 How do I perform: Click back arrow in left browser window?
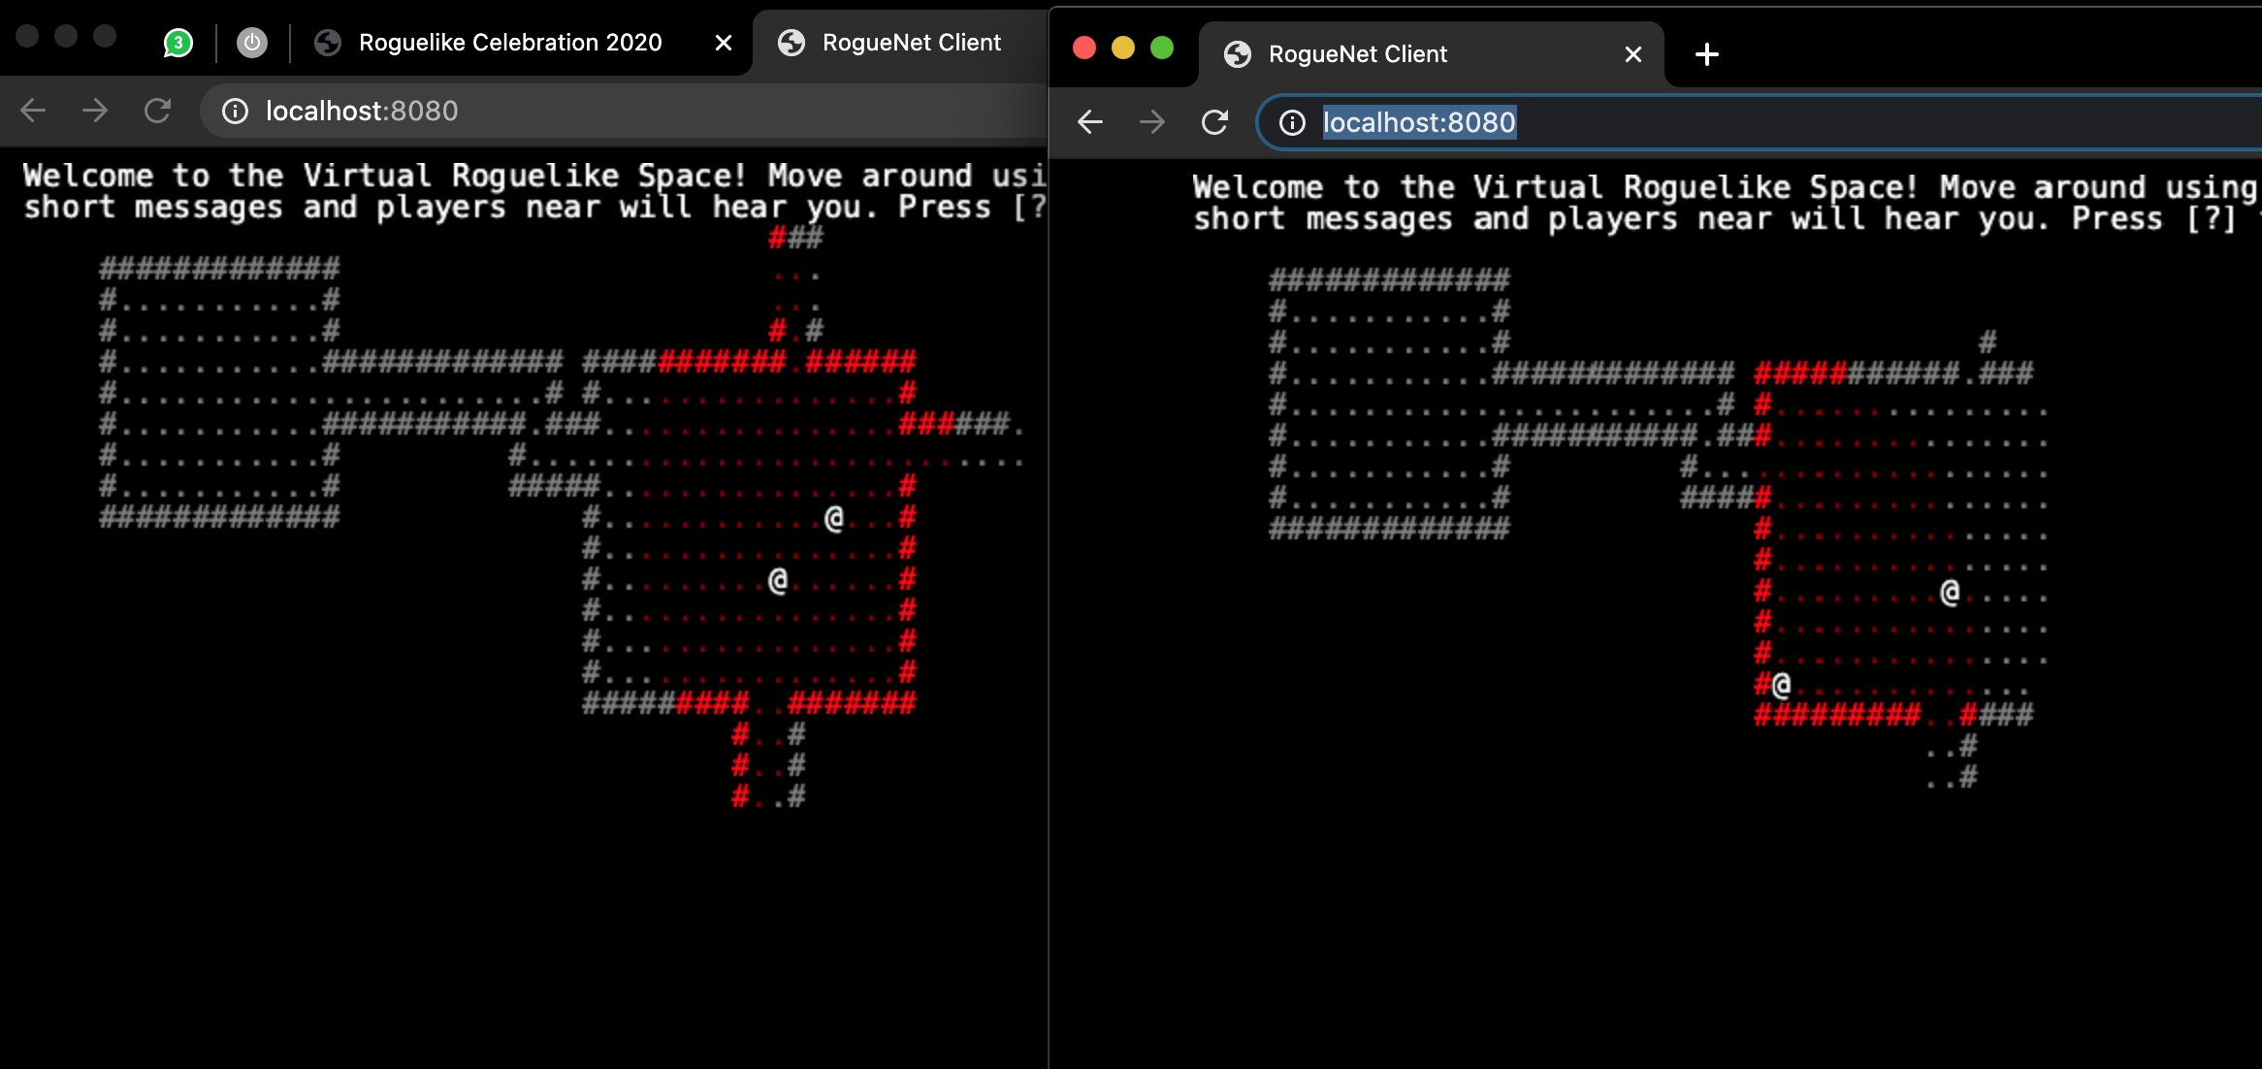(33, 111)
